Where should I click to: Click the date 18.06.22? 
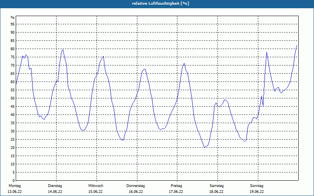click(217, 192)
